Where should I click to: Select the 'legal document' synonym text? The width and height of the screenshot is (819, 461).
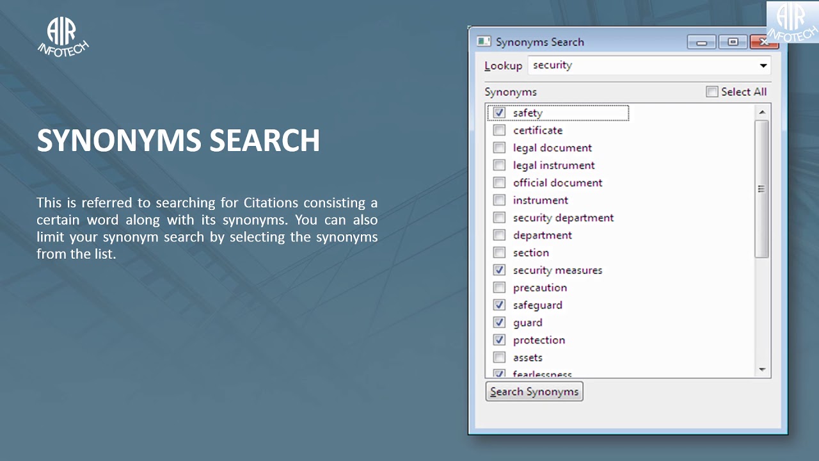[552, 148]
